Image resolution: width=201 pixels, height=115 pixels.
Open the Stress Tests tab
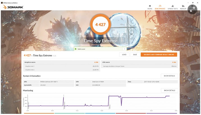coord(173,7)
